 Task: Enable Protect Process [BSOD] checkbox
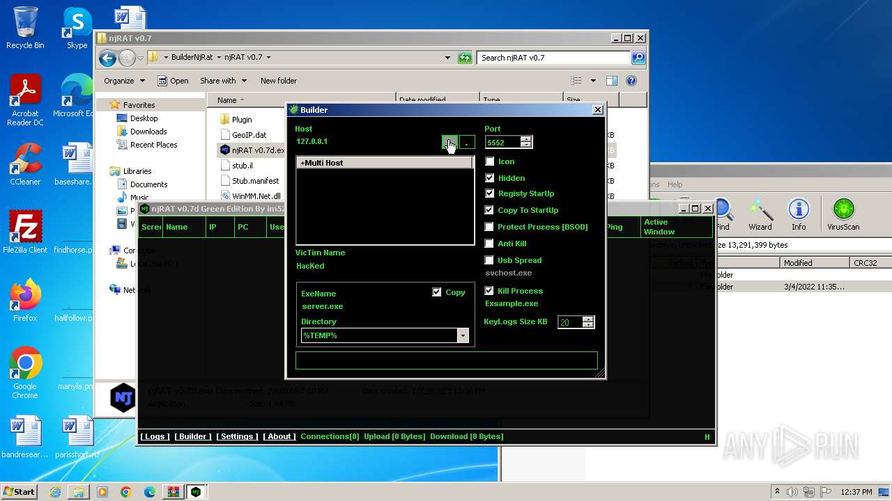489,227
